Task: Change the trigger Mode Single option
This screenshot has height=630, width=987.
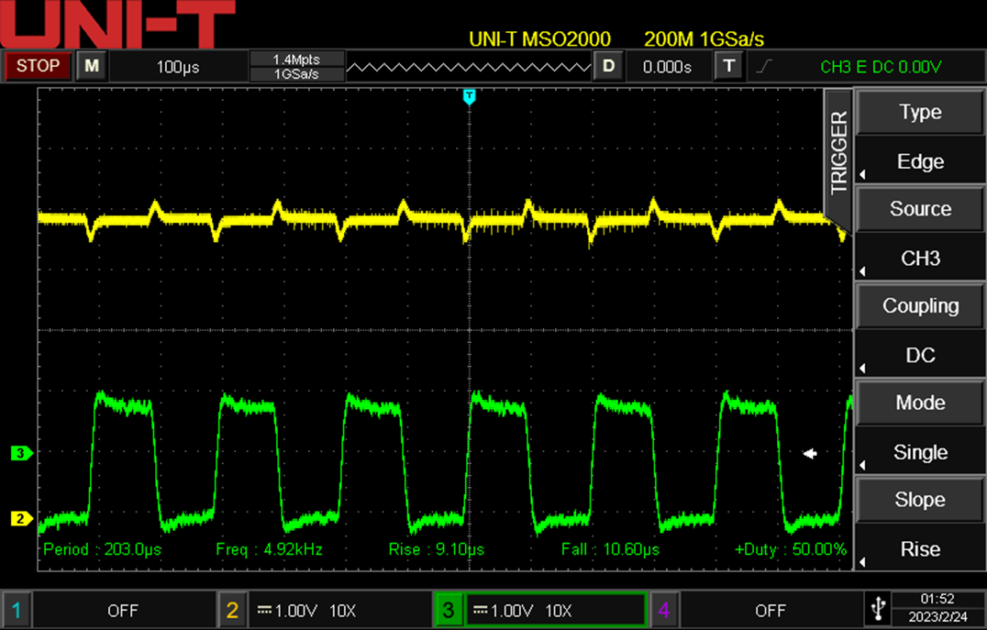Action: pyautogui.click(x=920, y=427)
